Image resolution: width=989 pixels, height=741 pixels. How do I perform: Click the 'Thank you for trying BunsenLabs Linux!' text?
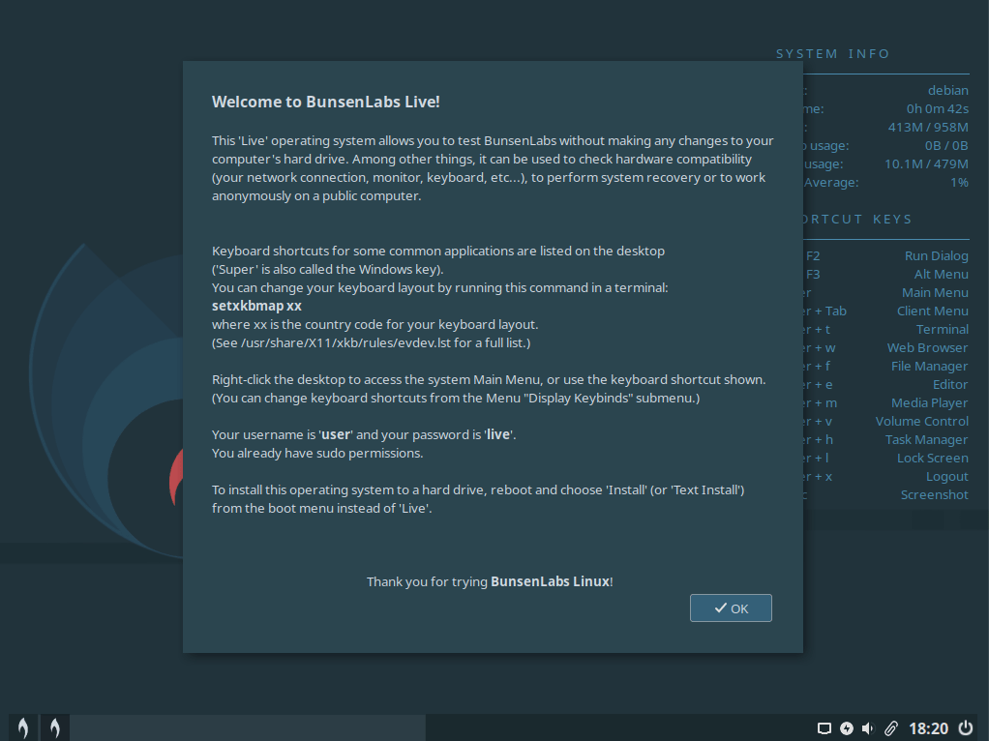[x=490, y=581]
